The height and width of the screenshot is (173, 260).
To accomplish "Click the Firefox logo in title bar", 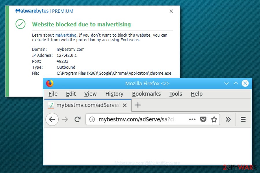I will 50,83.
